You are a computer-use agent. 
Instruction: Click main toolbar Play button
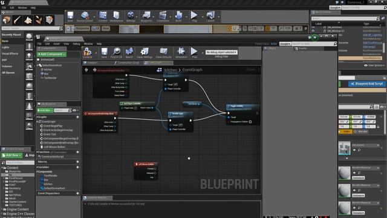pyautogui.click(x=194, y=16)
